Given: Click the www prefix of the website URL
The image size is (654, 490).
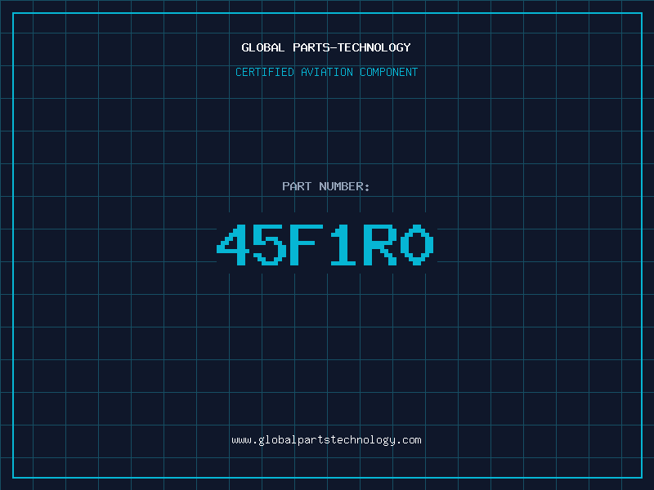Looking at the screenshot, I should pos(241,440).
